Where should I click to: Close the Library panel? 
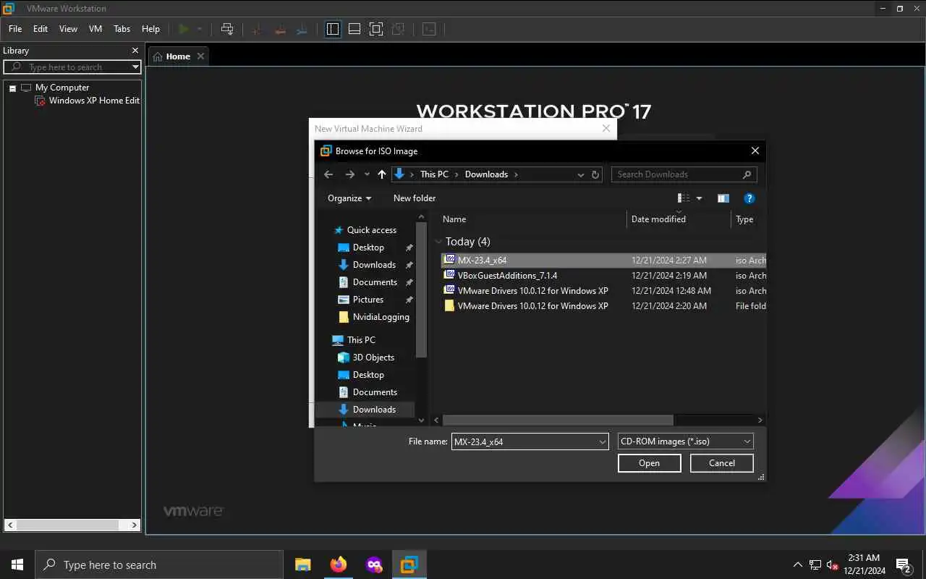[x=135, y=51]
